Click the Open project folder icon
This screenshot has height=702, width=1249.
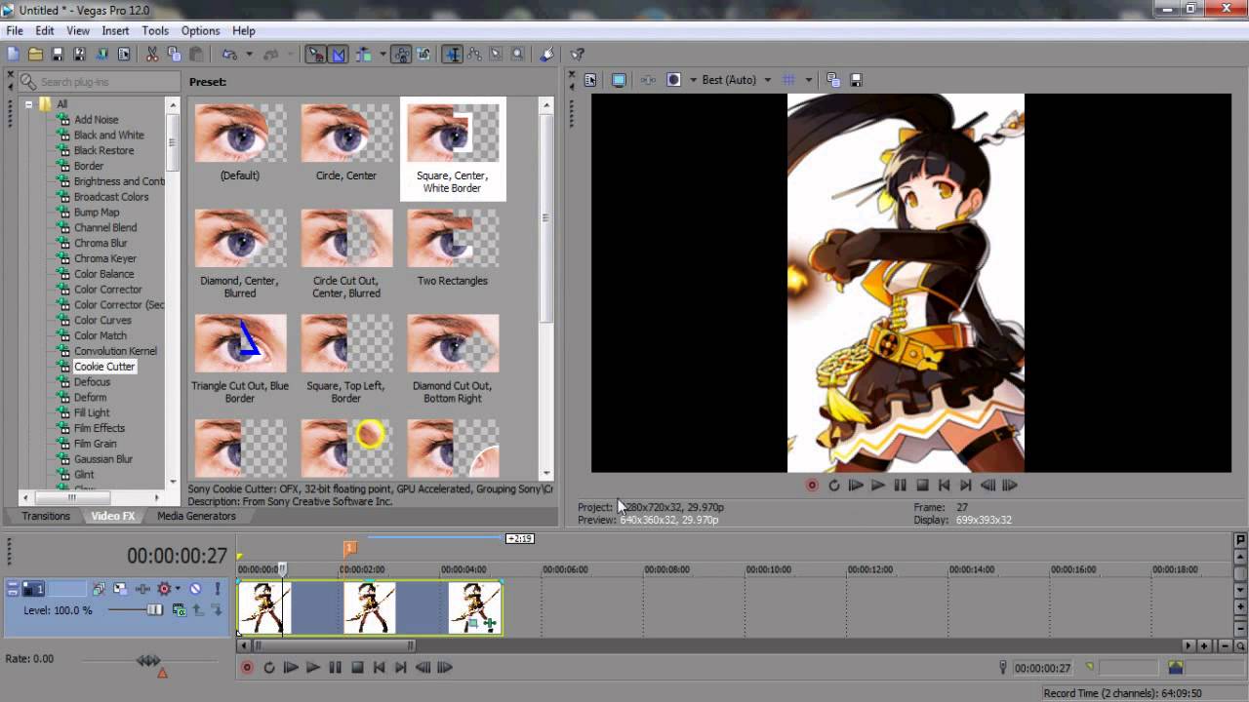point(35,55)
